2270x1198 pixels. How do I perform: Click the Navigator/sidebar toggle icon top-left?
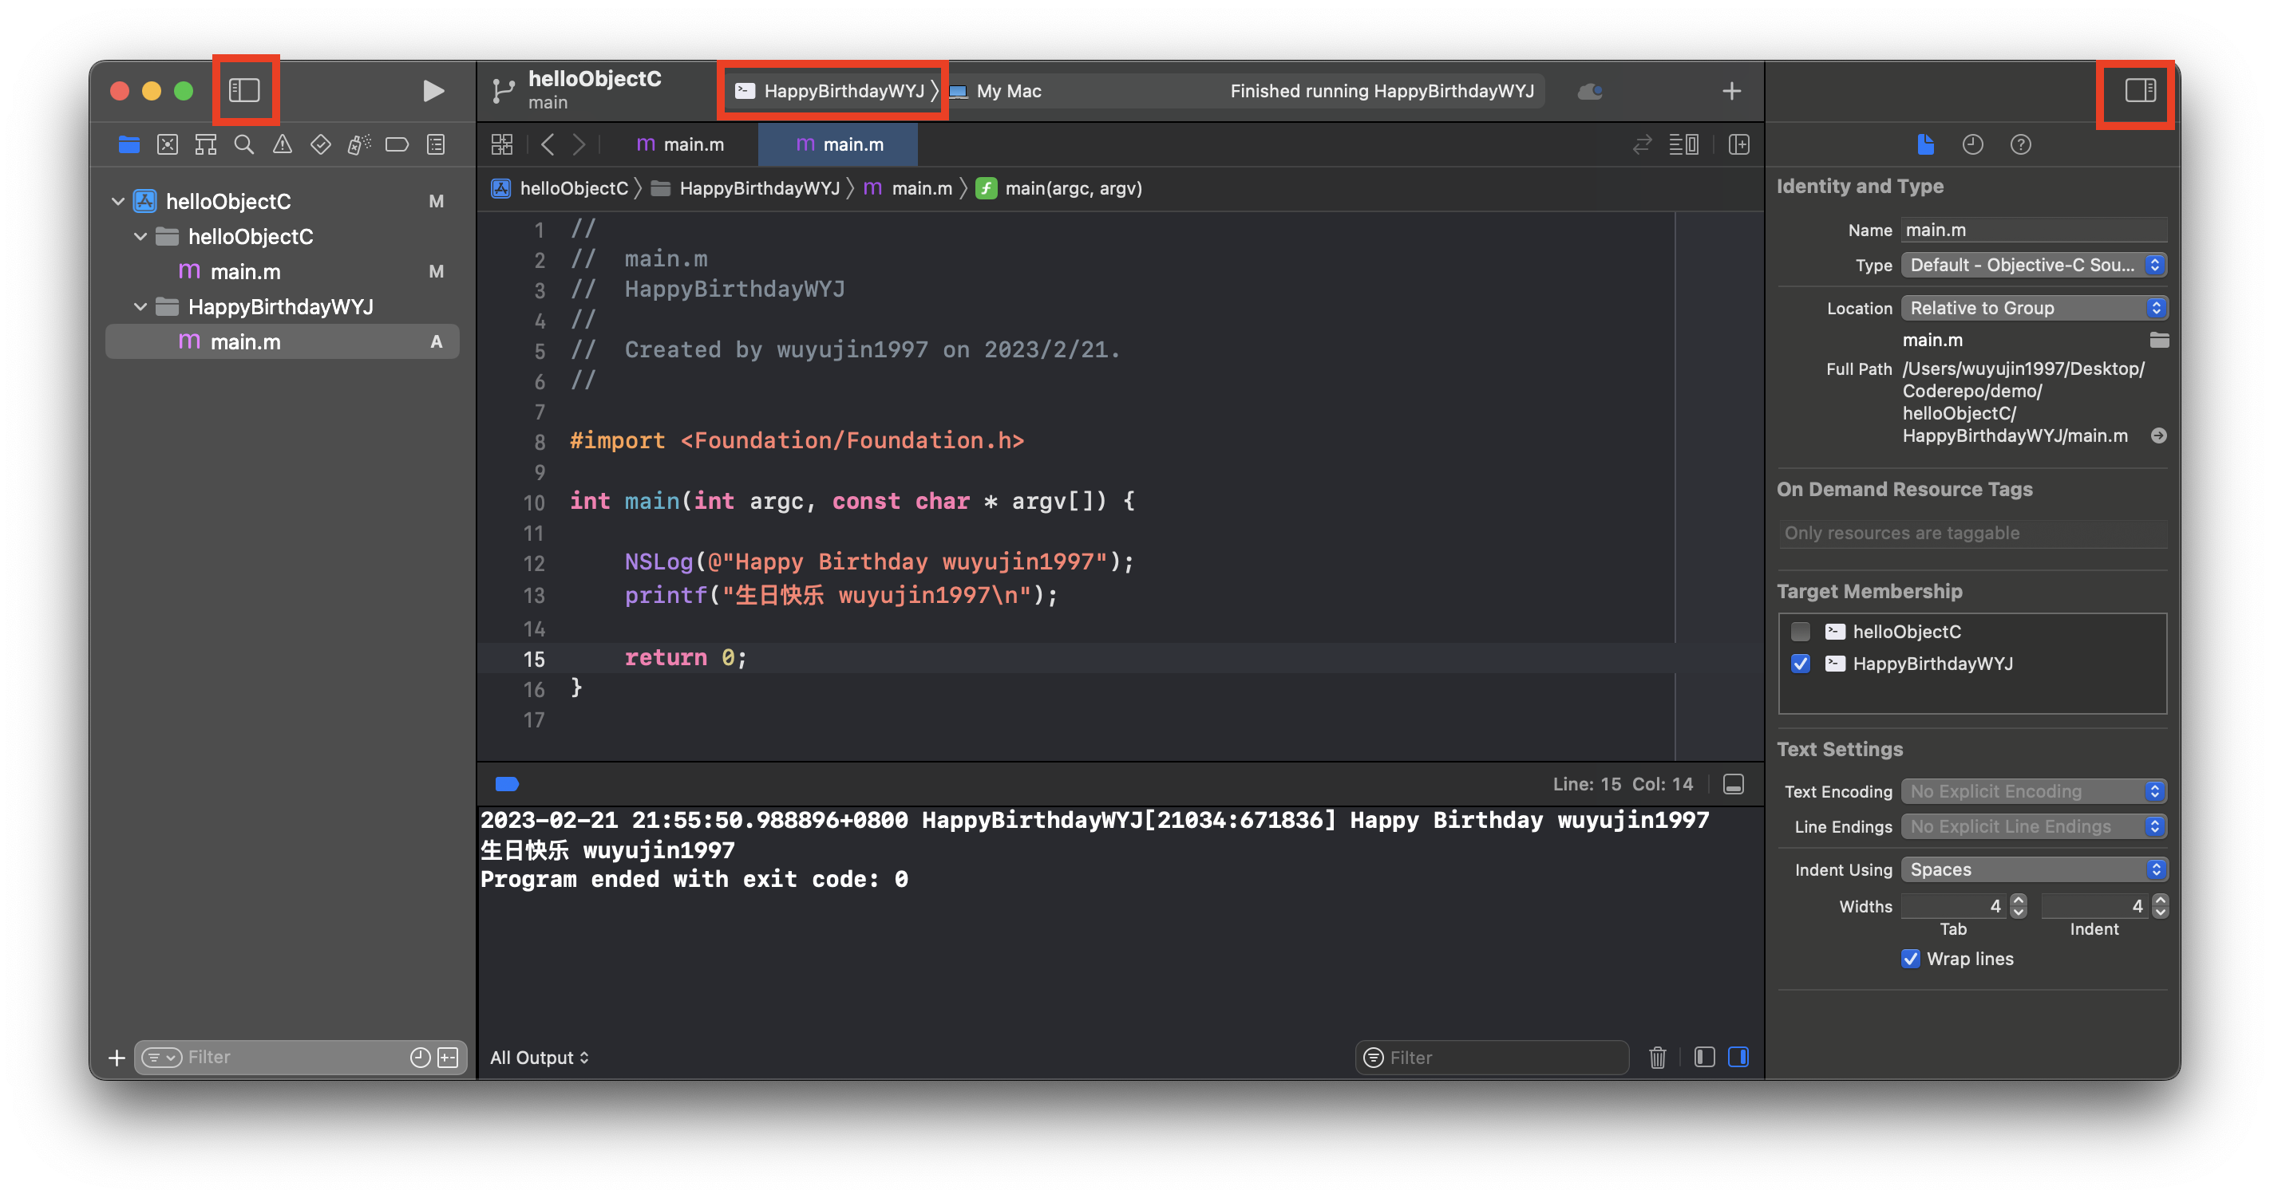tap(245, 89)
